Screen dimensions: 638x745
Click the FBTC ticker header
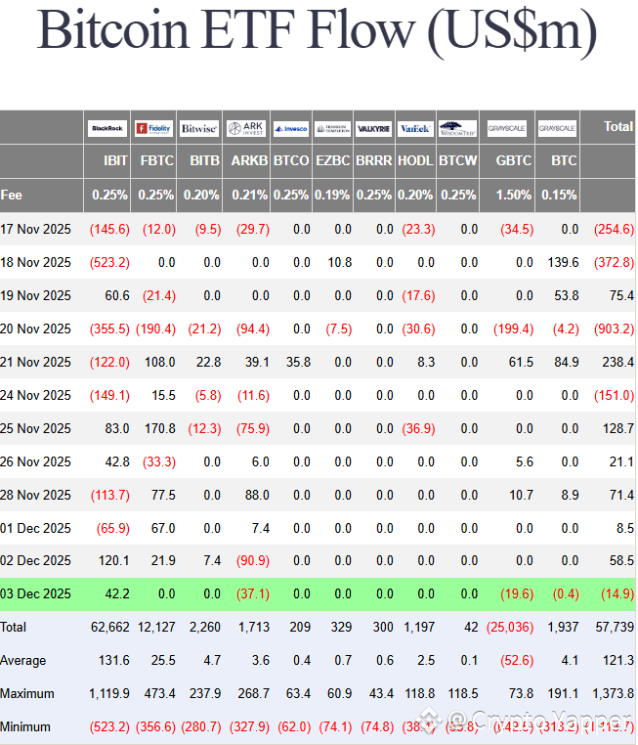157,160
